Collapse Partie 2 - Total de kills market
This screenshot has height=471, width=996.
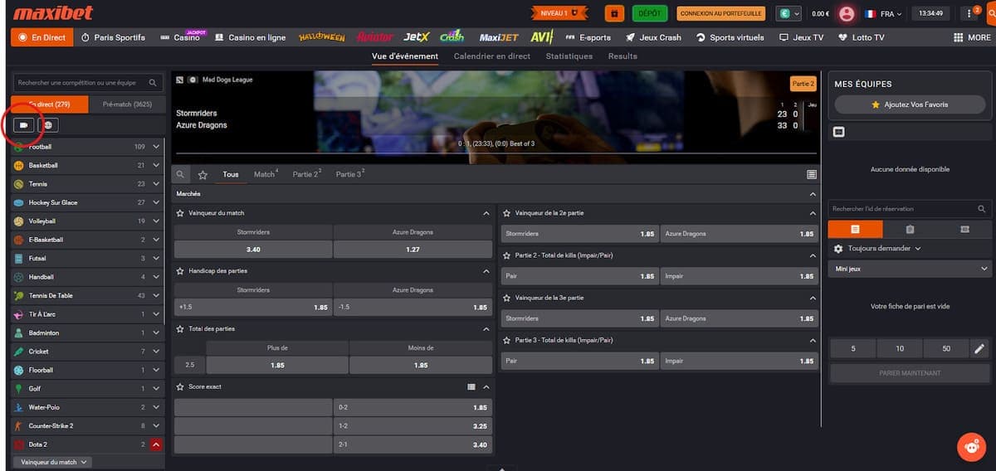tap(812, 255)
